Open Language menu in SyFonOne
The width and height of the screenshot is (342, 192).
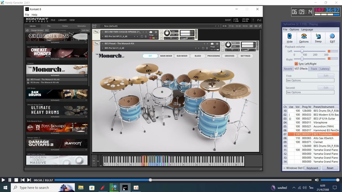coord(307,30)
